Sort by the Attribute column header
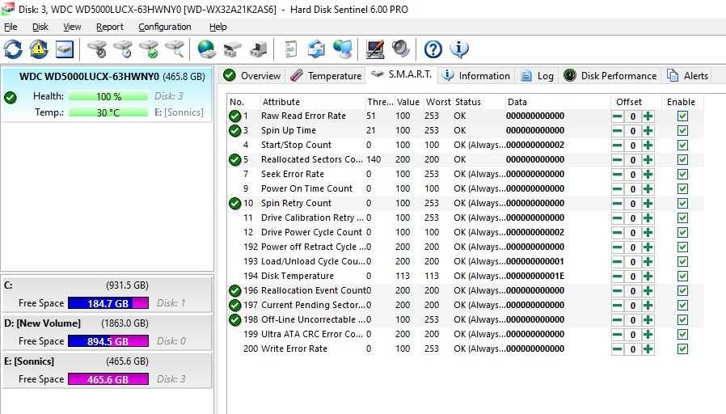 tap(313, 102)
